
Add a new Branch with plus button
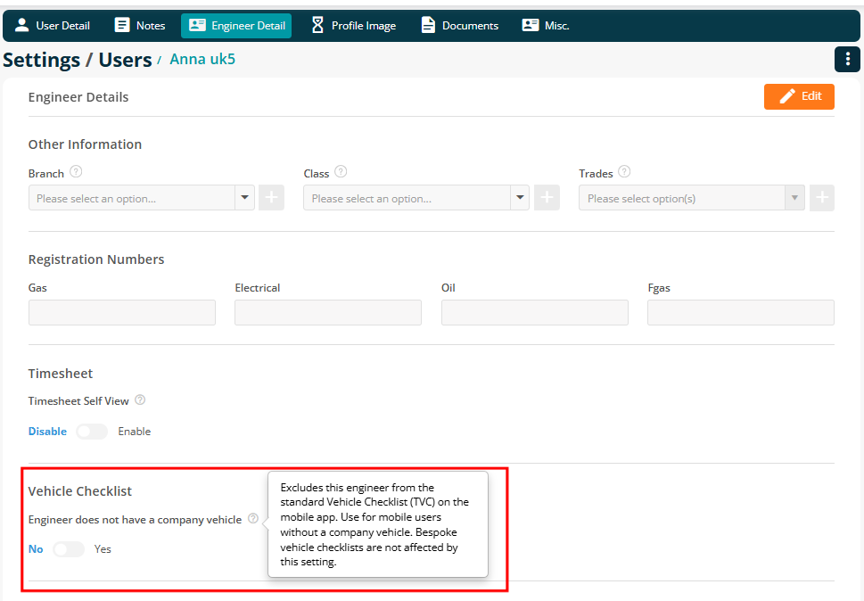pos(272,198)
